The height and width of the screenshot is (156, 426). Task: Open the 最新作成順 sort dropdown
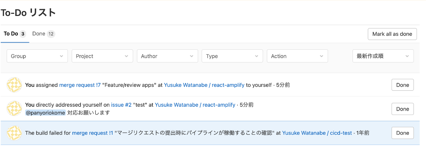pyautogui.click(x=383, y=56)
